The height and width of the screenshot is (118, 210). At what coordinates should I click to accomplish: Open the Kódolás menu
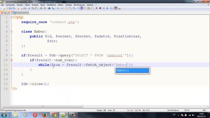35,5
